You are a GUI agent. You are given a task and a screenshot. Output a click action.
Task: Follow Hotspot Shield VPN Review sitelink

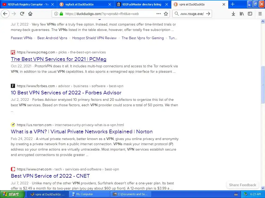(94, 38)
